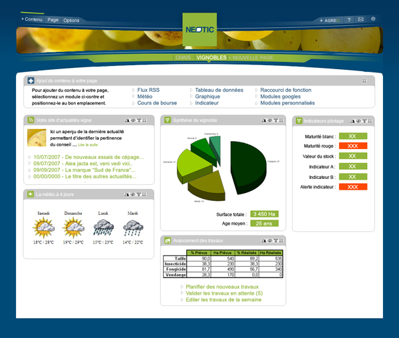
Task: Click the NEOTIC logo
Action: [199, 29]
